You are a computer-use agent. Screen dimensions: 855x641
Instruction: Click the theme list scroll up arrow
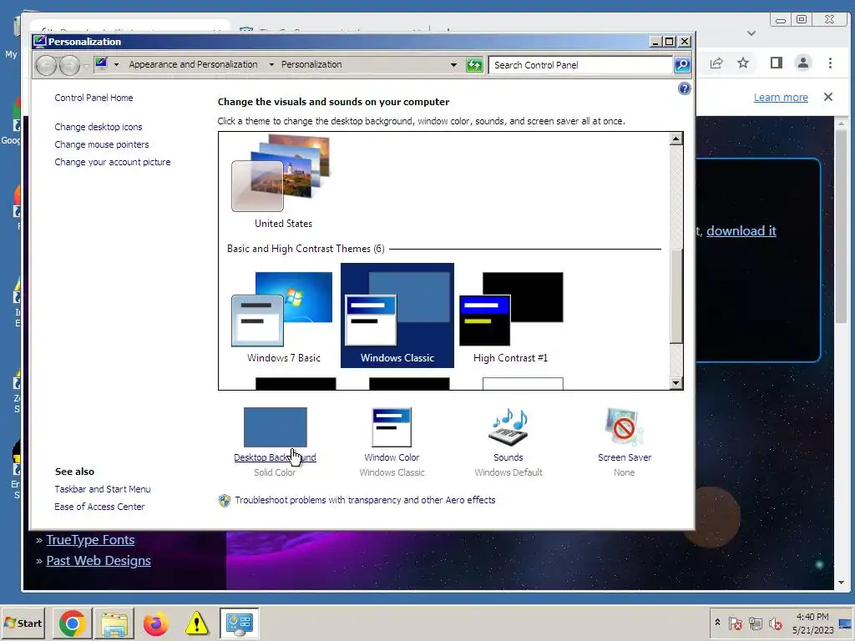click(x=676, y=139)
